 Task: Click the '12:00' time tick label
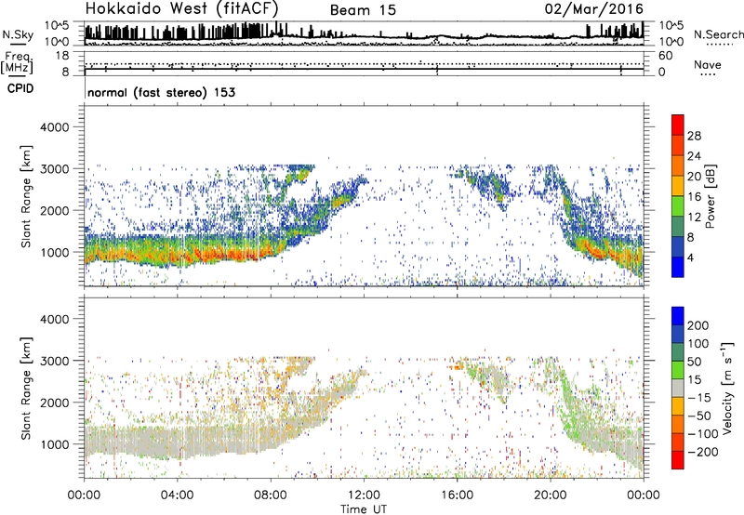tap(364, 495)
